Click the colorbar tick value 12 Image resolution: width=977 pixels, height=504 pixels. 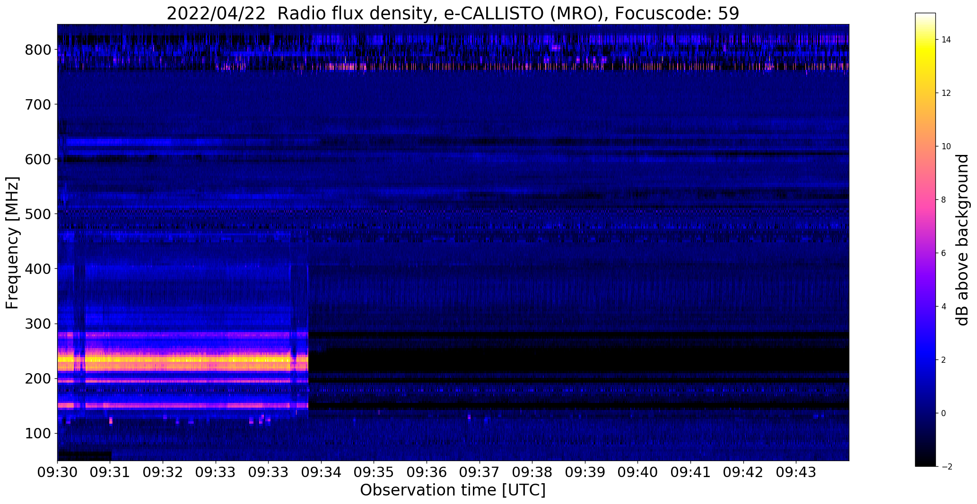tap(946, 93)
